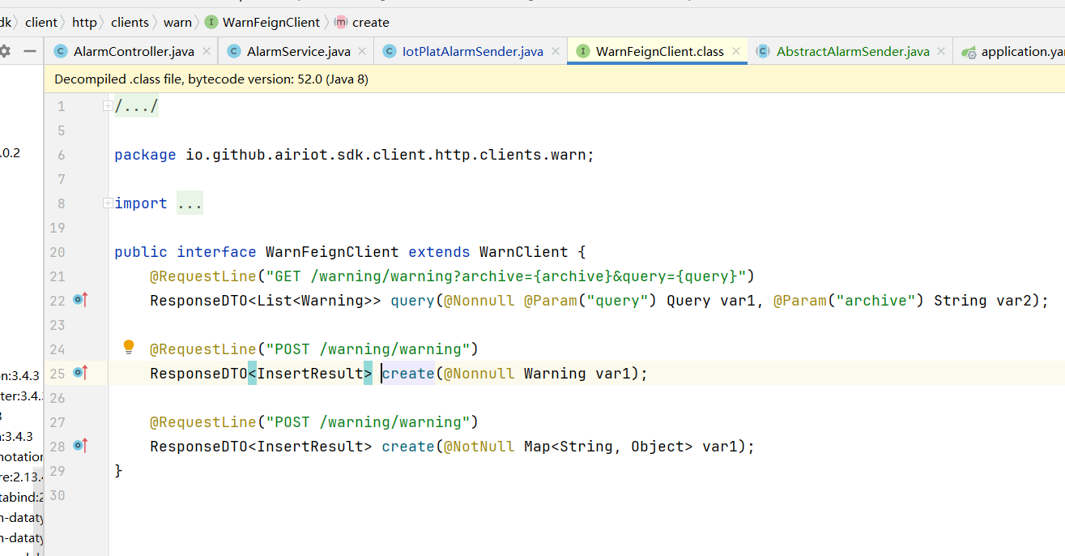
Task: Close the AlarmController.java tab
Action: (x=207, y=51)
